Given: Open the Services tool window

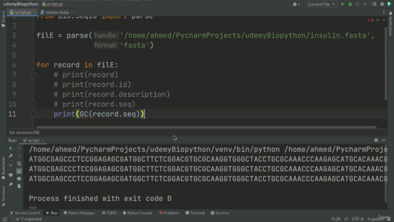Looking at the screenshot, I should 220,213.
